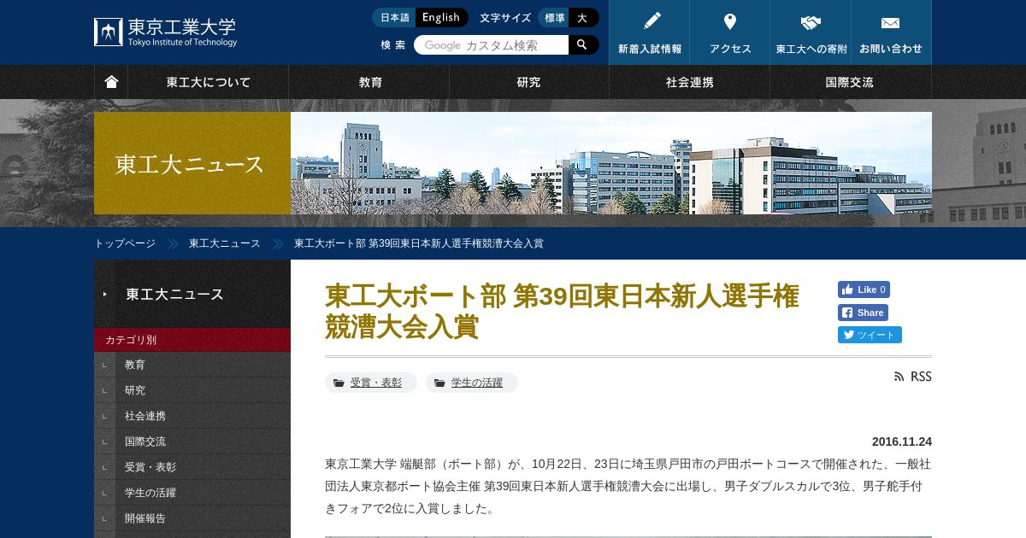Go to 東工大ニュース breadcrumb link
This screenshot has width=1026, height=538.
tap(225, 243)
